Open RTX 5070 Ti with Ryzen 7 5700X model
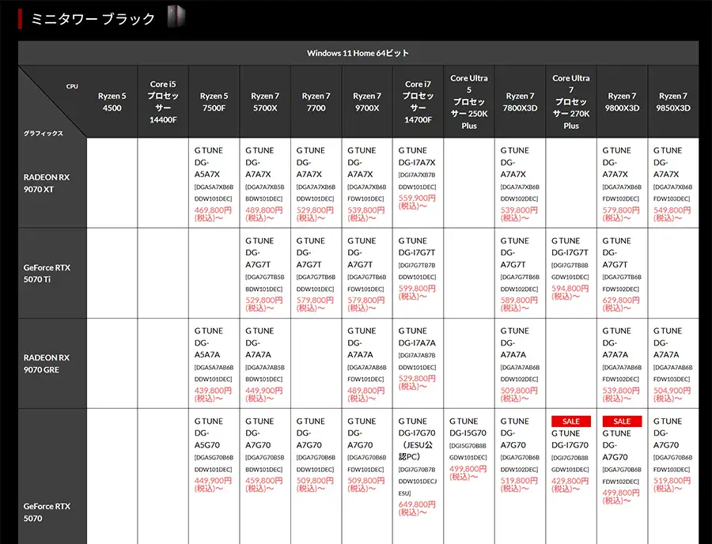 [264, 274]
